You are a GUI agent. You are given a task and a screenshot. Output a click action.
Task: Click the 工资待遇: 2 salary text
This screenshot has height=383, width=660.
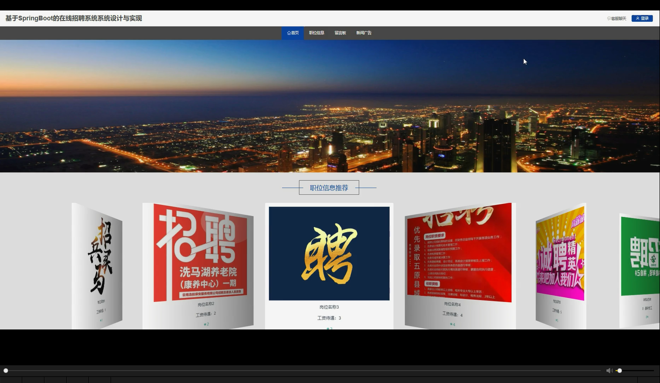[206, 314]
